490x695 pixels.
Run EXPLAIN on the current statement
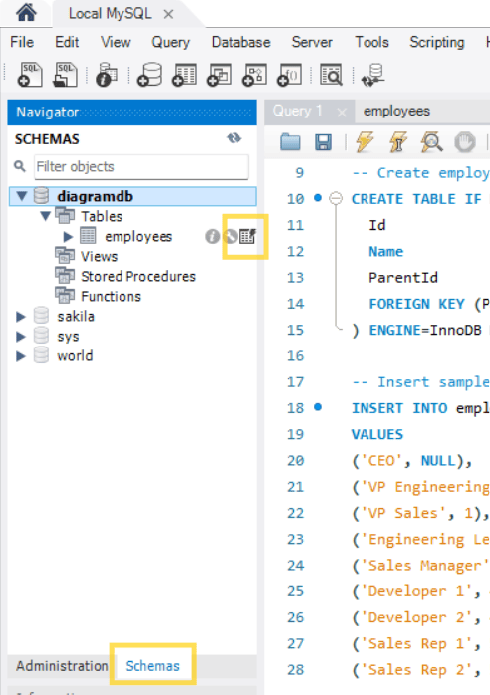431,142
